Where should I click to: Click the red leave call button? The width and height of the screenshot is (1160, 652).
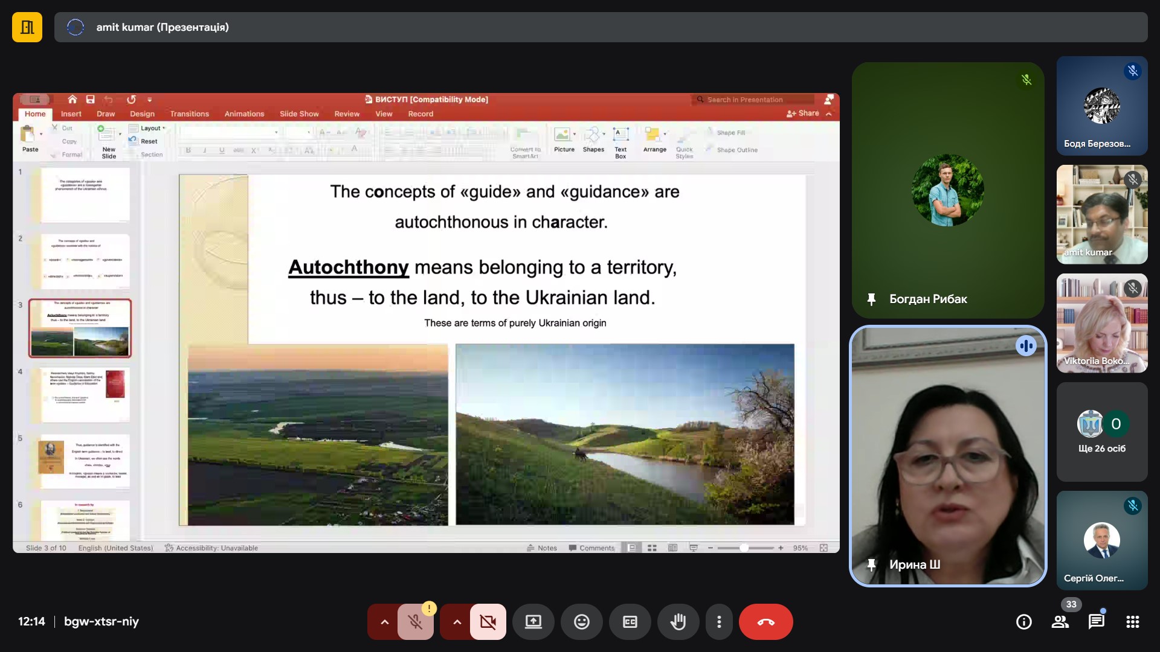pyautogui.click(x=765, y=622)
